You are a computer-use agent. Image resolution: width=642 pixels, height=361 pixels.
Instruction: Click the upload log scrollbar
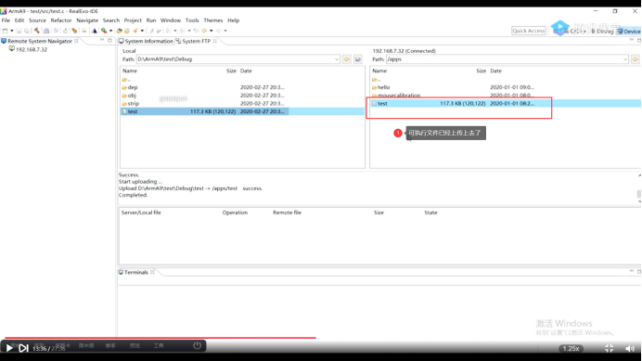[638, 193]
